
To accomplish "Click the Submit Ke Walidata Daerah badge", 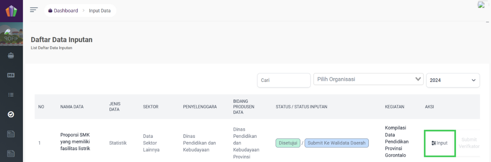I will pos(337,143).
